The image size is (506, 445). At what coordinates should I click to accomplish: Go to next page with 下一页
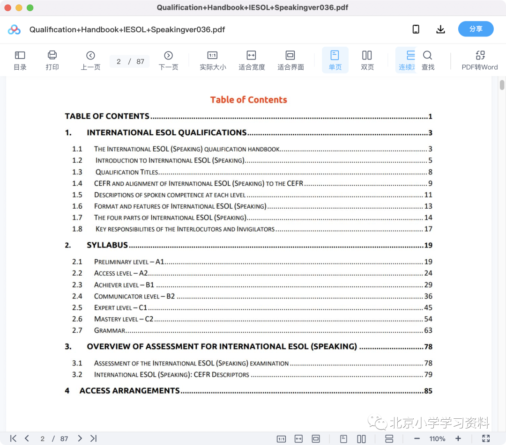click(x=168, y=60)
